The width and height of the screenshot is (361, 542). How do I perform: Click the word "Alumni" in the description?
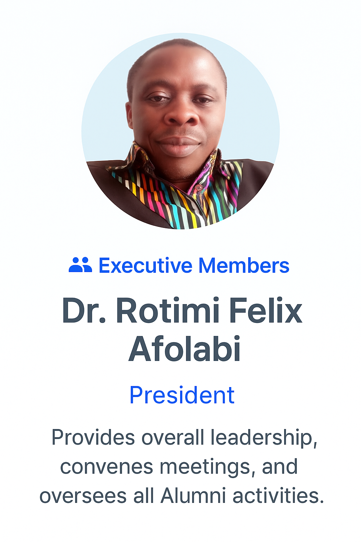point(193,496)
